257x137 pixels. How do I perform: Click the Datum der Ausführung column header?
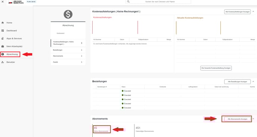click(x=222, y=87)
